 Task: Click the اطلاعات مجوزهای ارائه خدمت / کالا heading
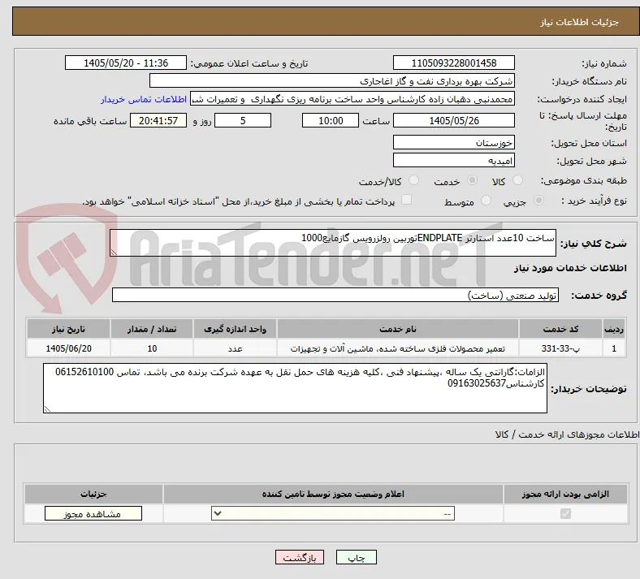point(567,434)
